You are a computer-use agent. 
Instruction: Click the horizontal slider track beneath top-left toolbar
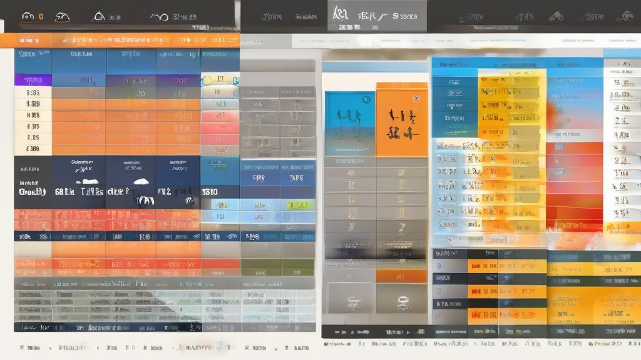[x=119, y=27]
